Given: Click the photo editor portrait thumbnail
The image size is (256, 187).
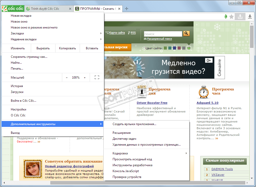Looking at the screenshot, I should pos(33,169).
